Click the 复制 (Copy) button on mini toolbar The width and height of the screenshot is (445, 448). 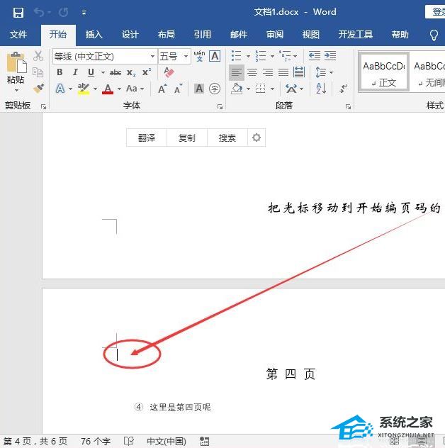coord(187,138)
